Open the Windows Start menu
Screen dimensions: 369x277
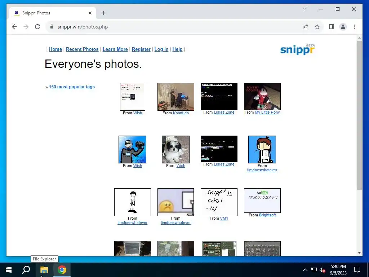pyautogui.click(x=9, y=270)
